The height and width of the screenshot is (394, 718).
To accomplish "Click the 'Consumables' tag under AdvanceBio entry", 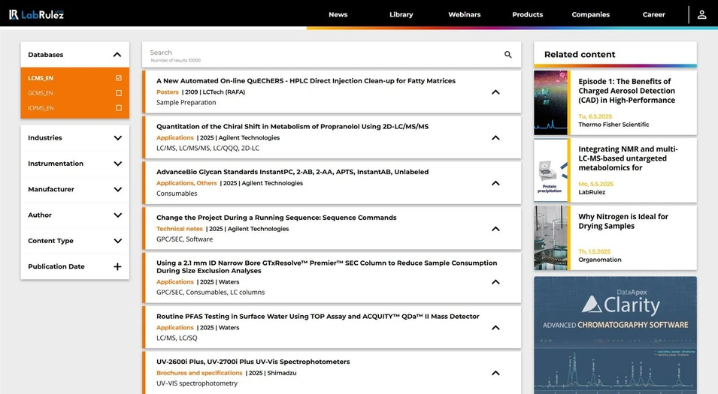I will [177, 194].
